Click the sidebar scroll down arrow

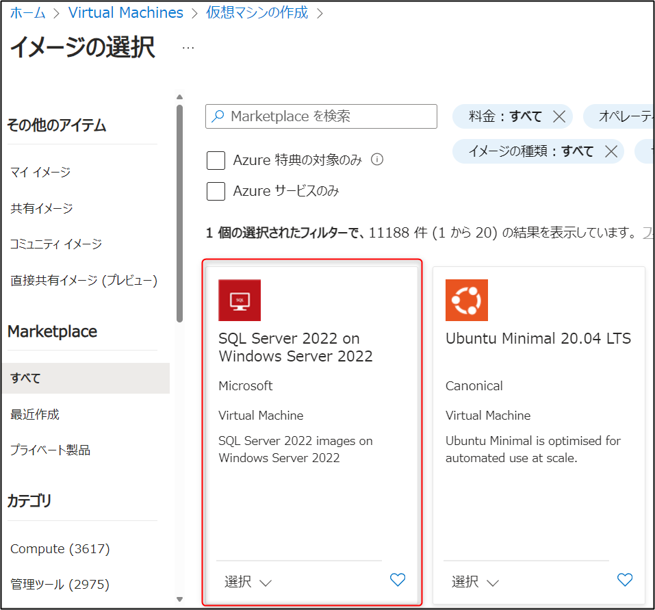[179, 599]
